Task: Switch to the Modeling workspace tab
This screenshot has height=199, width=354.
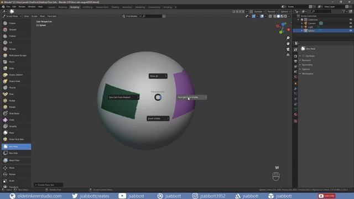Action: pyautogui.click(x=63, y=7)
